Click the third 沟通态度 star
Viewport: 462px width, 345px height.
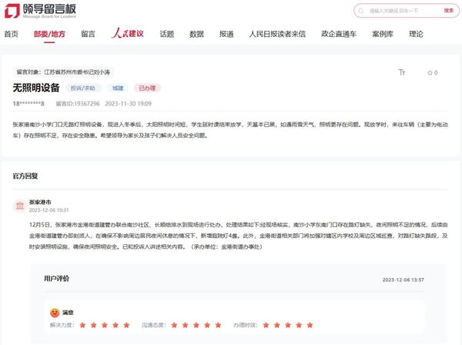(x=196, y=325)
